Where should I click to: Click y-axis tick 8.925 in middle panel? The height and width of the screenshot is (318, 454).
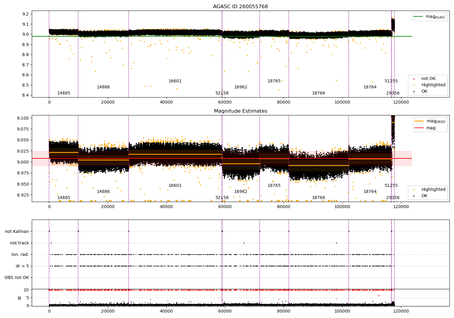tap(23, 195)
